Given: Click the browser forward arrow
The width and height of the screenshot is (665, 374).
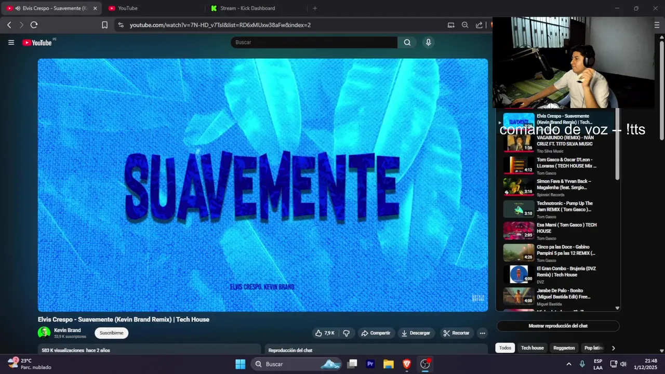Looking at the screenshot, I should [21, 25].
